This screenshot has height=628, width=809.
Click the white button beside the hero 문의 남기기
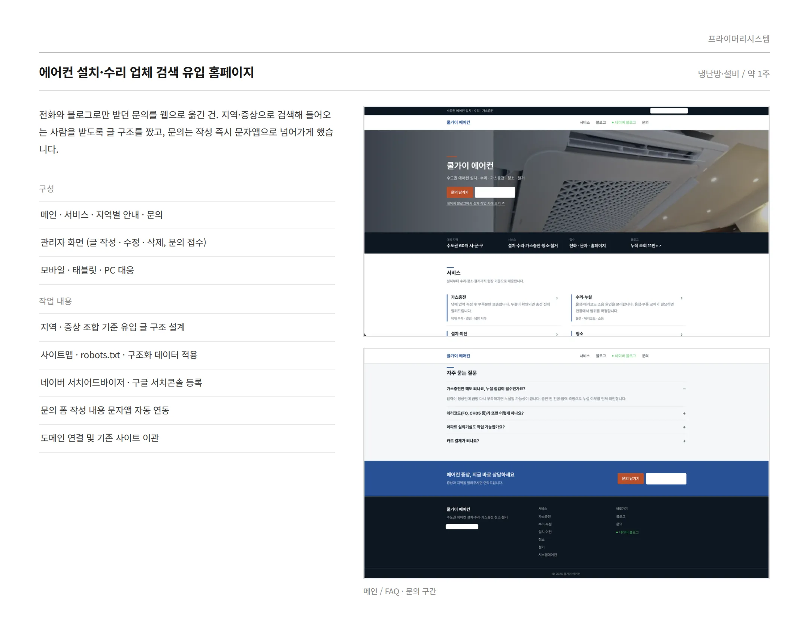point(495,192)
